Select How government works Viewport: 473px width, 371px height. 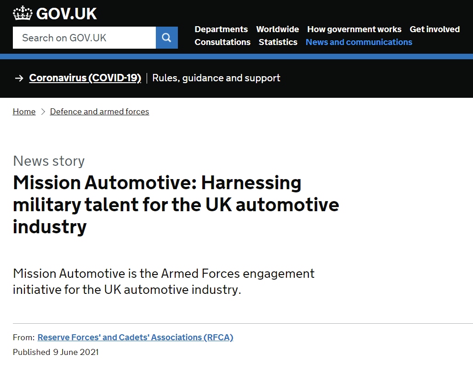tap(354, 29)
